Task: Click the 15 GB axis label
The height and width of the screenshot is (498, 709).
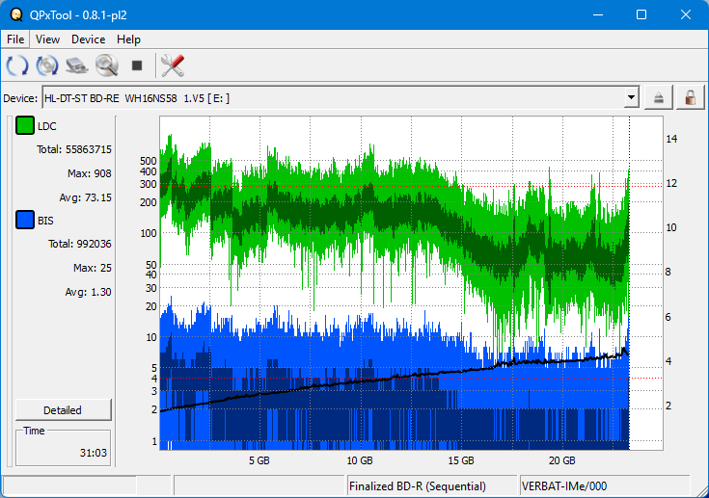Action: pos(461,460)
